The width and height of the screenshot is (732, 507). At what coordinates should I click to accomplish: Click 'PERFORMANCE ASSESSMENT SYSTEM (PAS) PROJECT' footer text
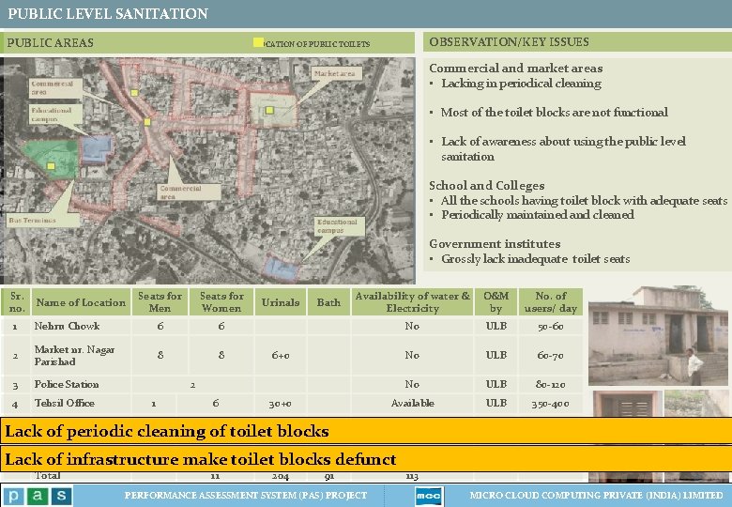[x=246, y=496]
